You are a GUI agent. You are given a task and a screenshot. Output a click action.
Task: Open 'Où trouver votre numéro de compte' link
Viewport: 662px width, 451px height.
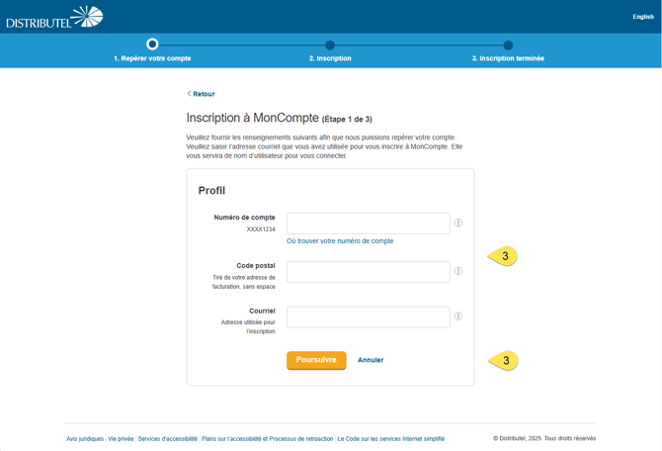pyautogui.click(x=340, y=241)
